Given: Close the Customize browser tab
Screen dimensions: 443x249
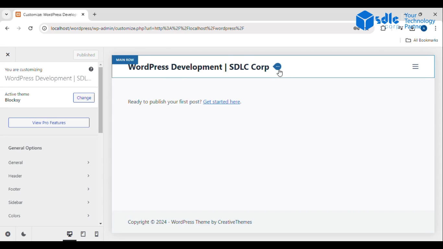Looking at the screenshot, I should tap(83, 15).
